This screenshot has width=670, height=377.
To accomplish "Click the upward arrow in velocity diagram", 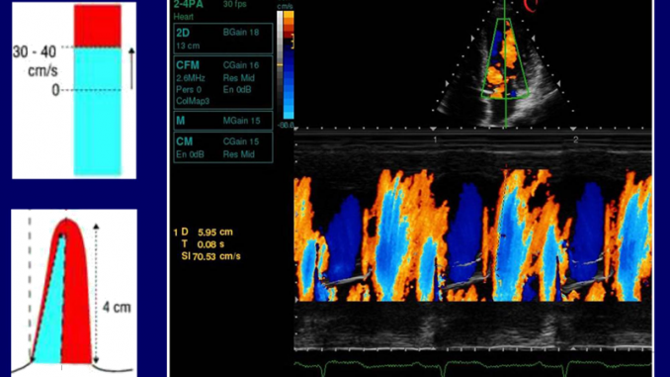I will [131, 68].
